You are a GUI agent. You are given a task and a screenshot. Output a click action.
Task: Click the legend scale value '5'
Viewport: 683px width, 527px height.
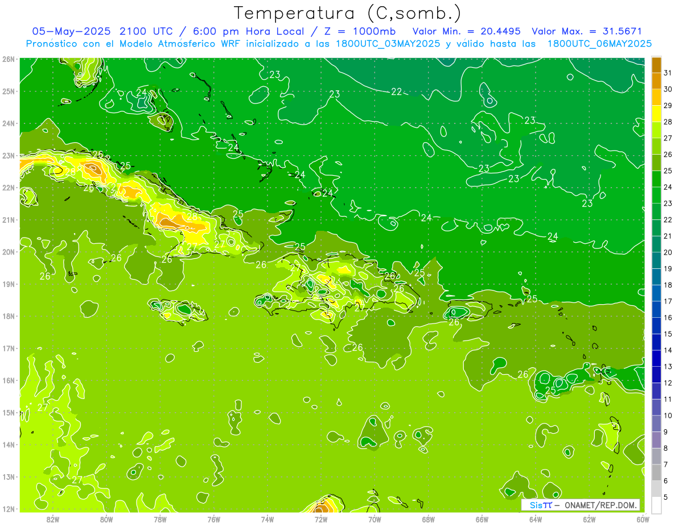[666, 497]
